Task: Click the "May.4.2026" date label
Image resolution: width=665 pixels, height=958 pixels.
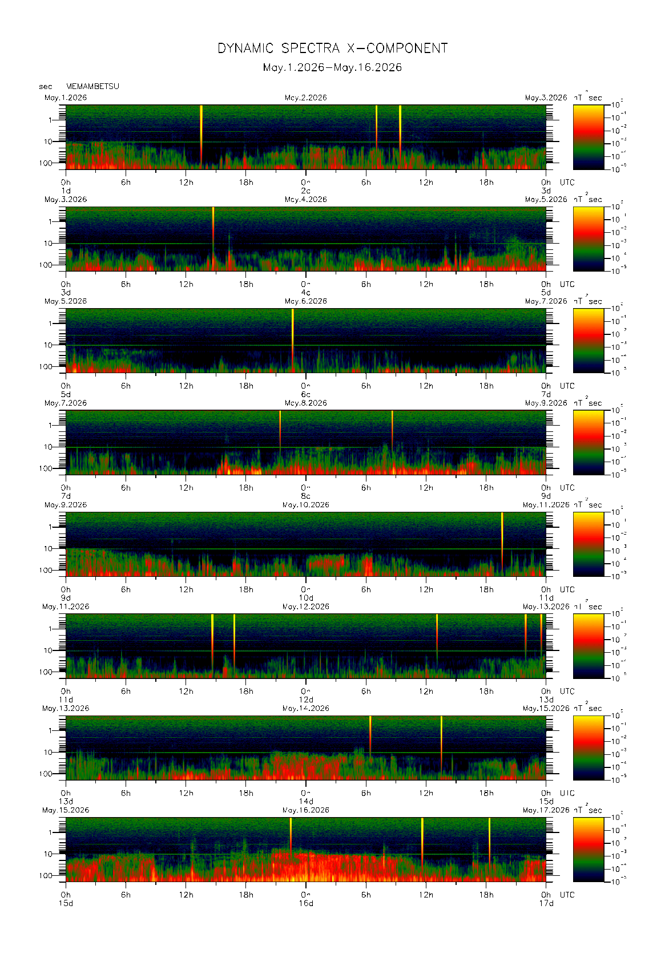Action: tap(306, 200)
